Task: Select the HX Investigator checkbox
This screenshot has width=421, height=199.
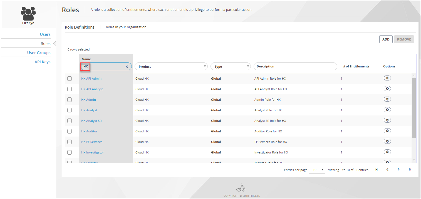Action: pyautogui.click(x=70, y=152)
